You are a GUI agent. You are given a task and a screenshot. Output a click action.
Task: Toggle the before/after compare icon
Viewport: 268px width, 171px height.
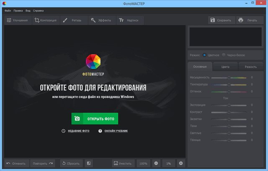89,163
